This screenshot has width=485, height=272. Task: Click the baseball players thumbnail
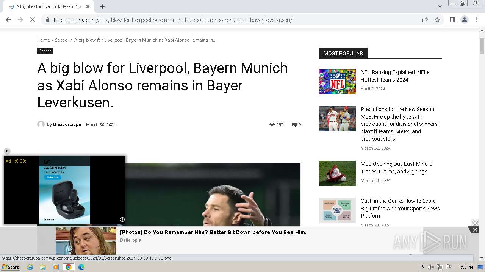337,119
